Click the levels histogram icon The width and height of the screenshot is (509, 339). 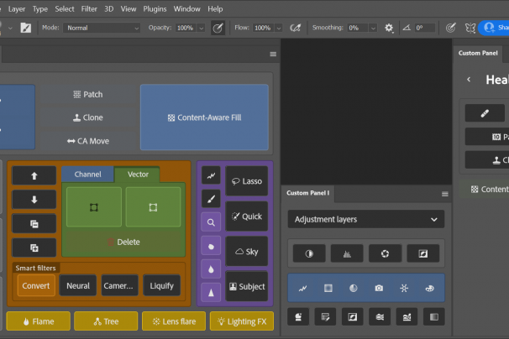coord(347,253)
